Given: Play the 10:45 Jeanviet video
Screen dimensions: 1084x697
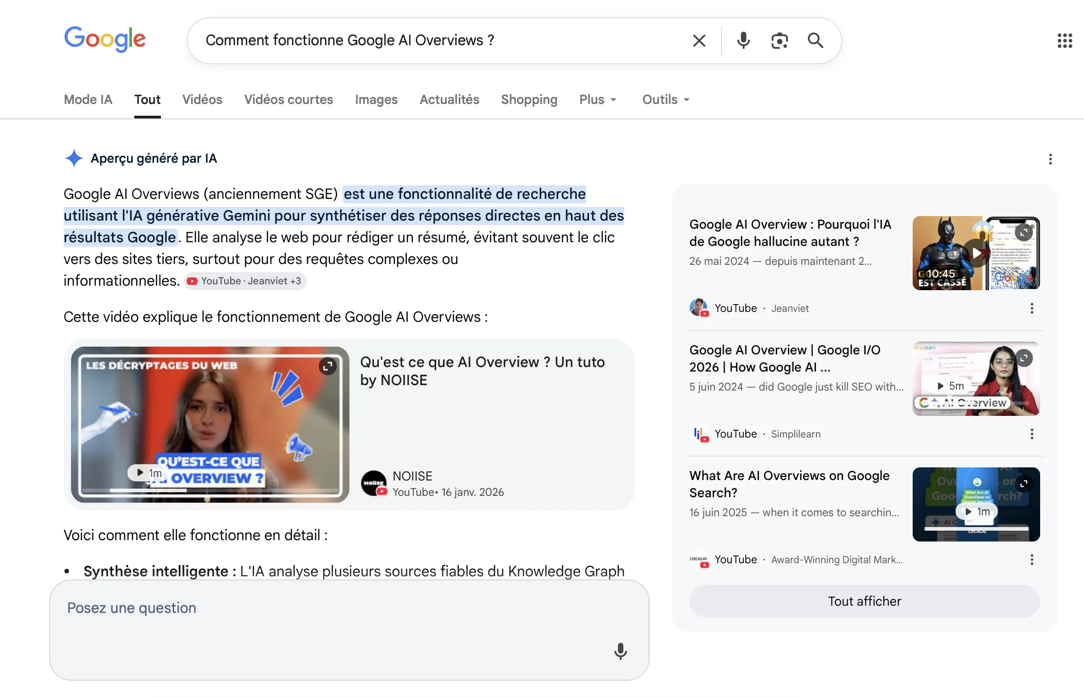Looking at the screenshot, I should coord(976,253).
